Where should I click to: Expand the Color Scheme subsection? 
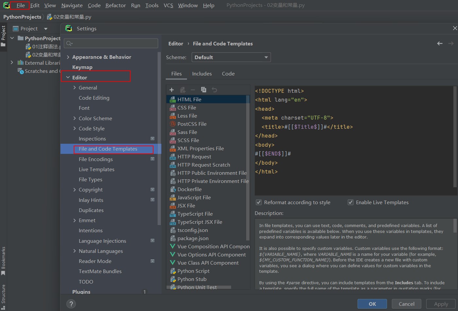75,118
